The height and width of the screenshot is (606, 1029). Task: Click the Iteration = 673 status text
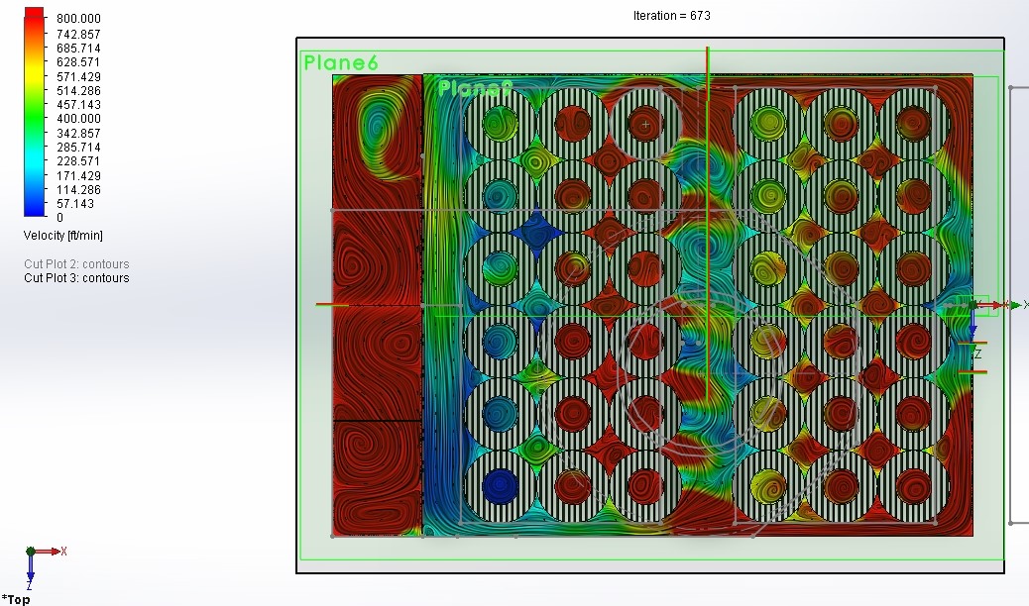click(x=671, y=15)
